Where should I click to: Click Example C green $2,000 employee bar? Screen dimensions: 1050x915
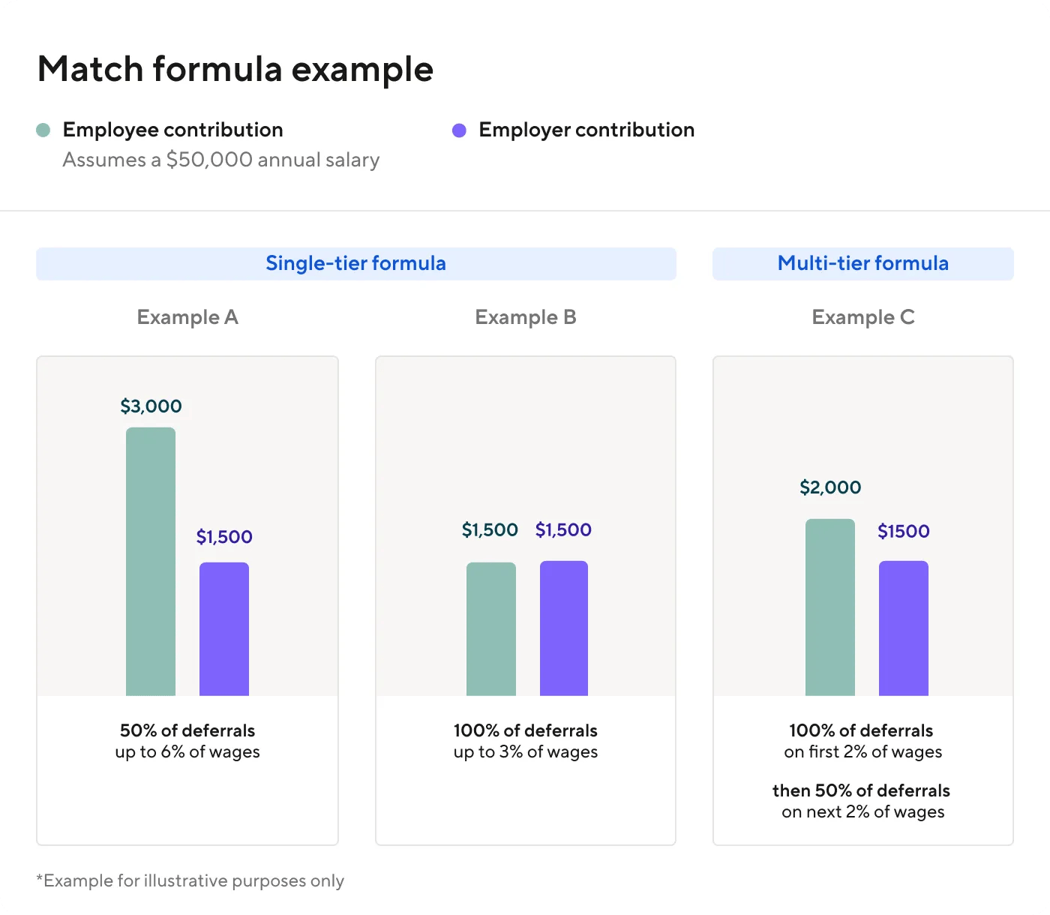tap(830, 607)
